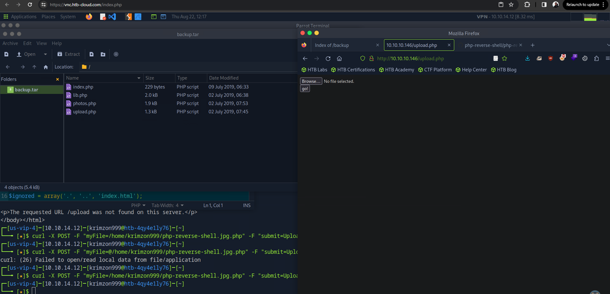Launch VS Code from the top panel
The image size is (610, 294).
[112, 16]
